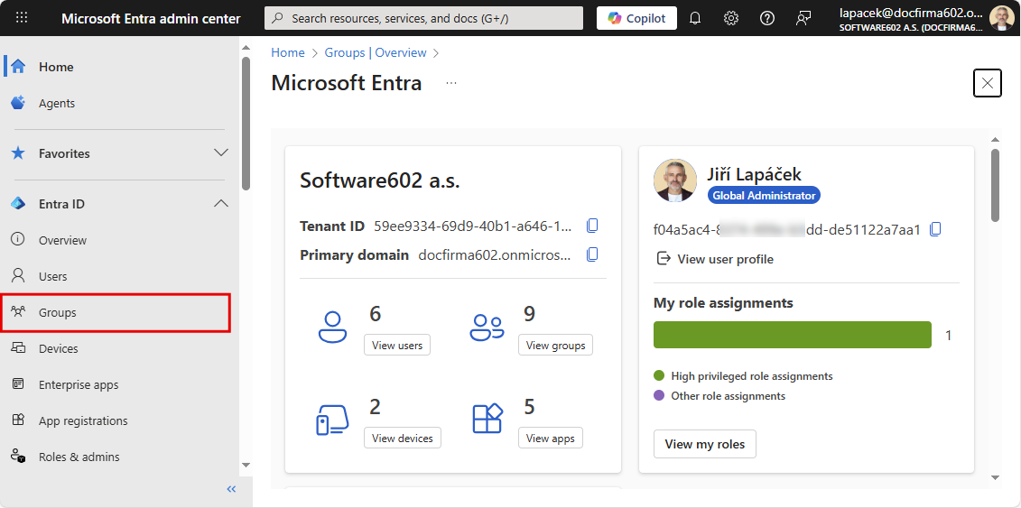
Task: Click the Favorites star icon
Action: (18, 153)
